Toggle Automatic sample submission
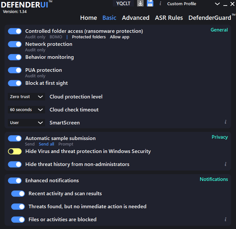The image size is (236, 229). point(15,138)
